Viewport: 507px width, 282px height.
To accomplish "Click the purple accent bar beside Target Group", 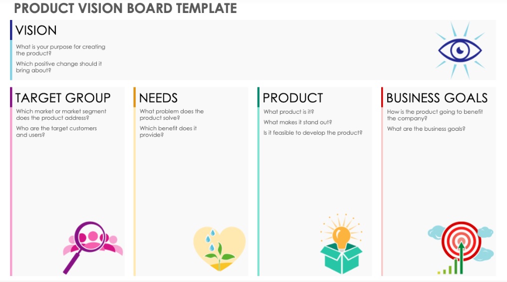I will [x=11, y=97].
